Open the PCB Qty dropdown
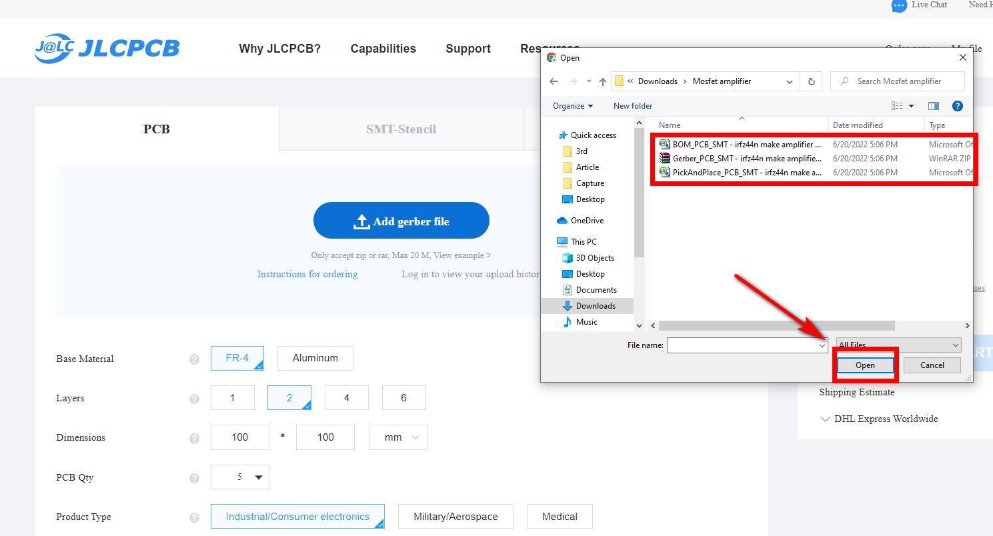Viewport: 993px width, 536px height. coord(240,477)
